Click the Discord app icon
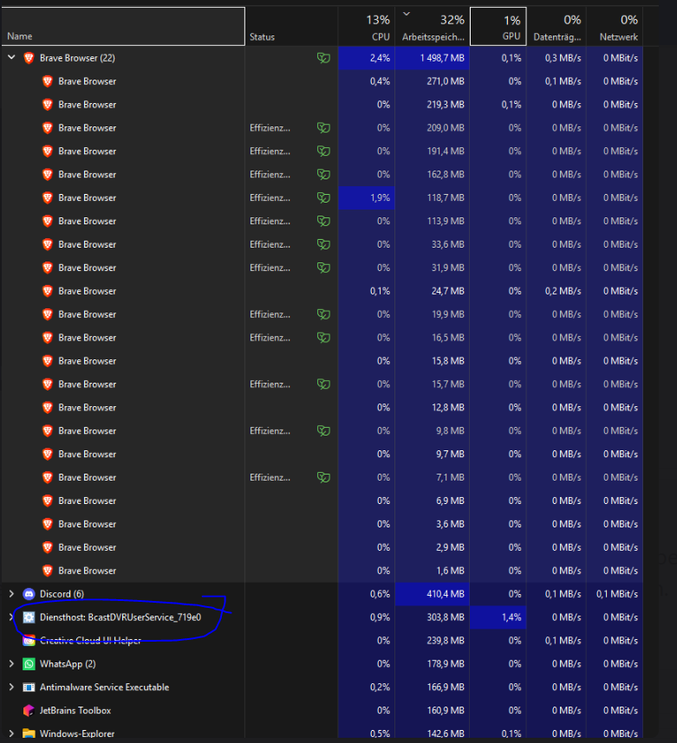The height and width of the screenshot is (743, 677). tap(29, 594)
